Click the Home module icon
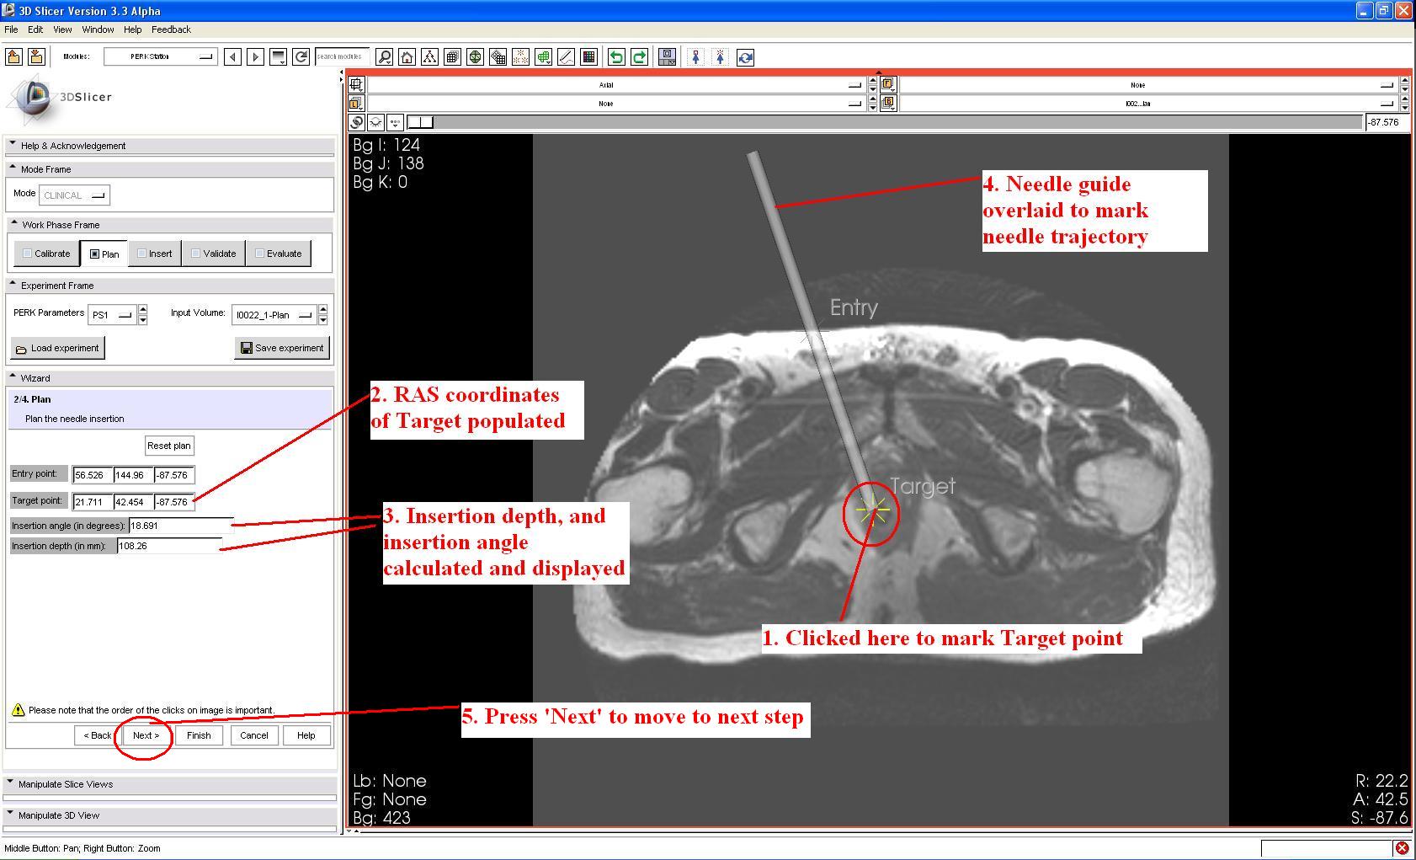This screenshot has height=860, width=1416. tap(407, 57)
